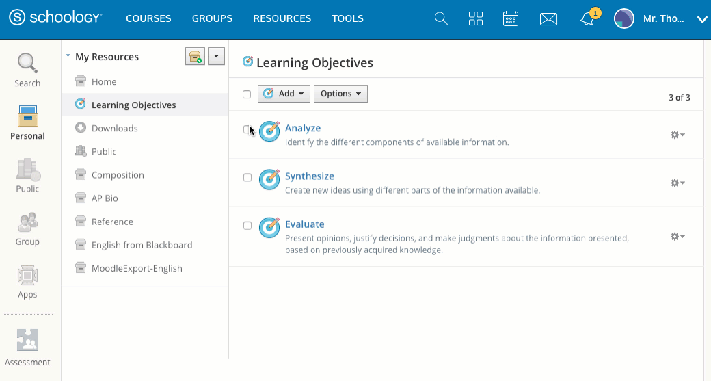711x381 pixels.
Task: Open the COURSES menu
Action: (x=148, y=18)
